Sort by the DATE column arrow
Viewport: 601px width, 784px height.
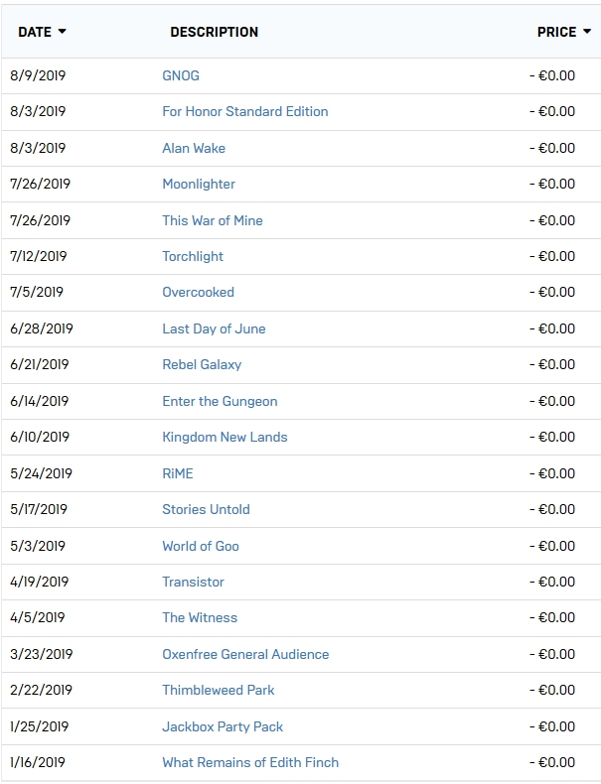click(62, 32)
